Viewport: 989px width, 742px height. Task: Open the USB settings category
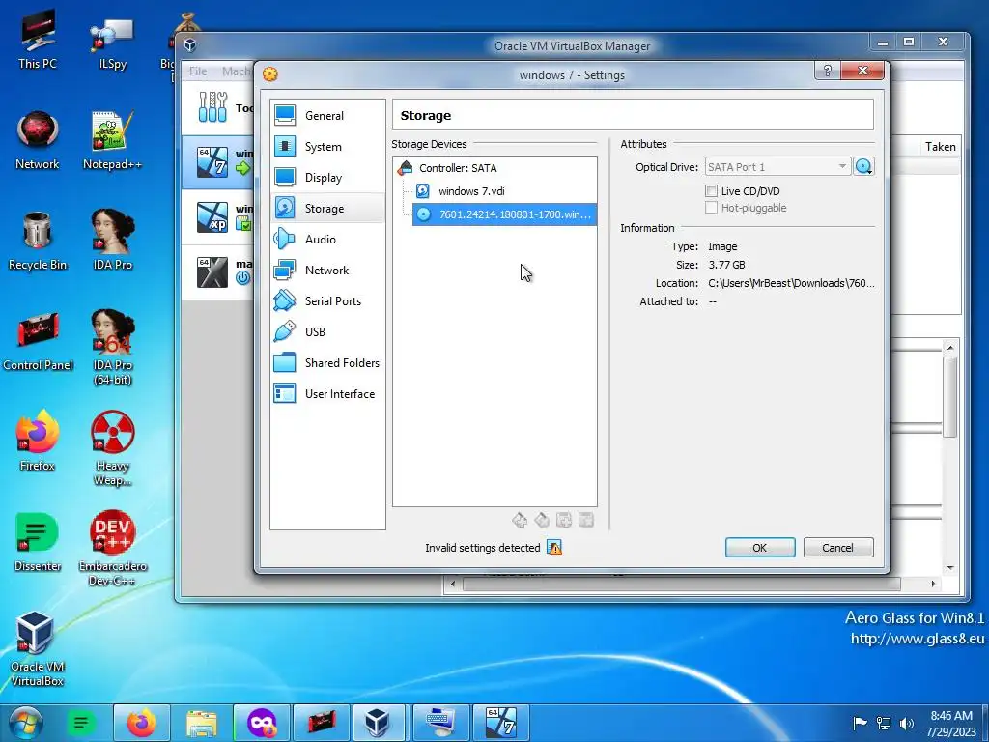pyautogui.click(x=327, y=332)
